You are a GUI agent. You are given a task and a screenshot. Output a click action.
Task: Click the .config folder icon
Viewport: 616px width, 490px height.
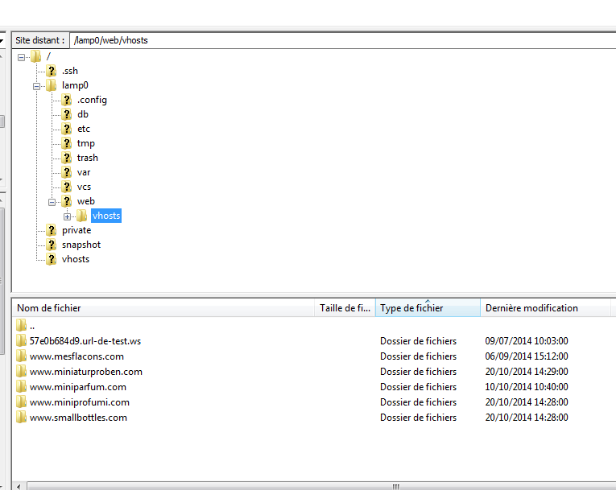point(66,100)
